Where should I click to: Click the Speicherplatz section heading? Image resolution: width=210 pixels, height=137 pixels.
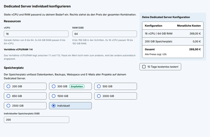coord(14,68)
